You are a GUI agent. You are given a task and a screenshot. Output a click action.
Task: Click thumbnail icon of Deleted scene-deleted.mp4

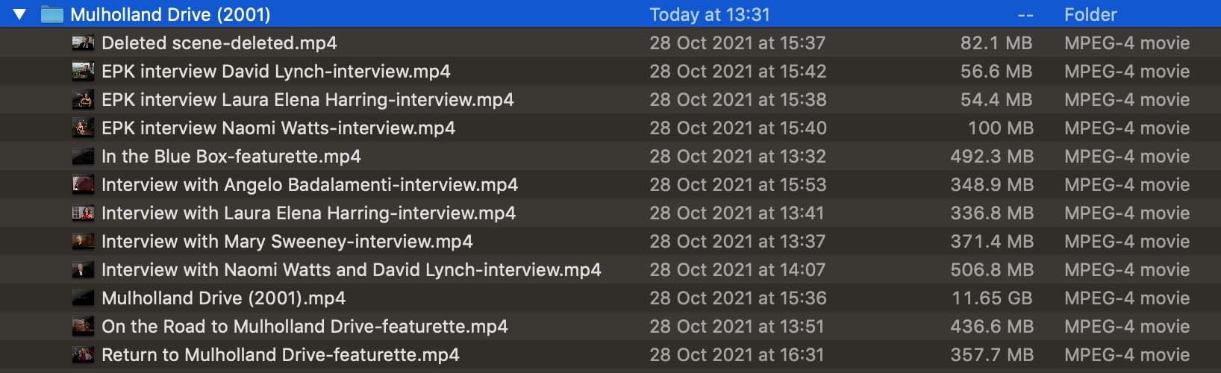point(83,43)
